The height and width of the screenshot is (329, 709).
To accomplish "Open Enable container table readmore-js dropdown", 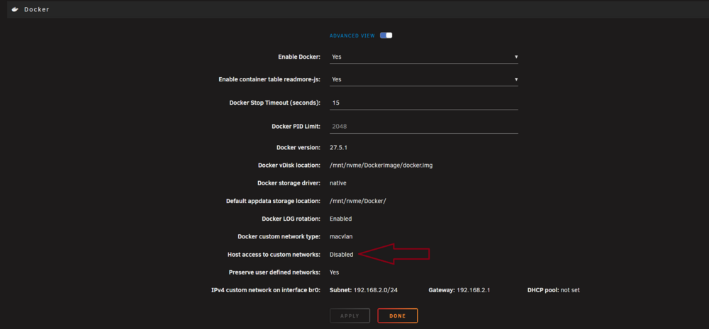I will (x=424, y=79).
